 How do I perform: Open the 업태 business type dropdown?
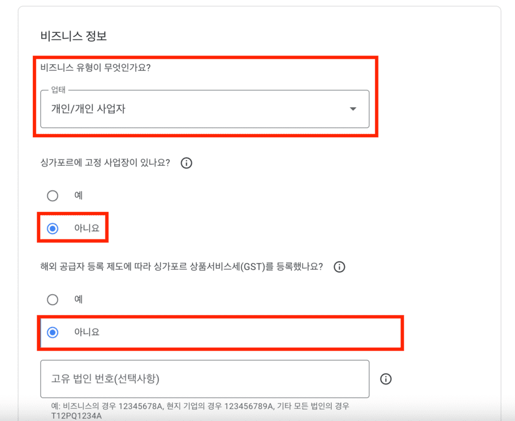[x=205, y=110]
